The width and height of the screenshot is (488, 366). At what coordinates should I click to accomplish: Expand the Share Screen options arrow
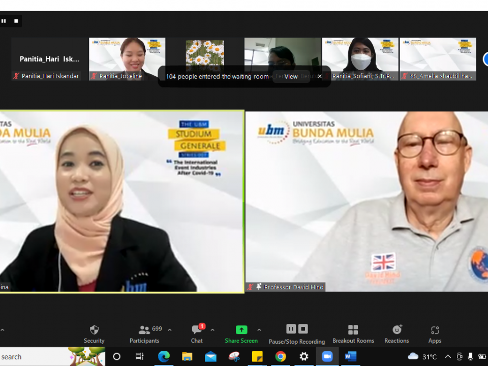pos(259,330)
